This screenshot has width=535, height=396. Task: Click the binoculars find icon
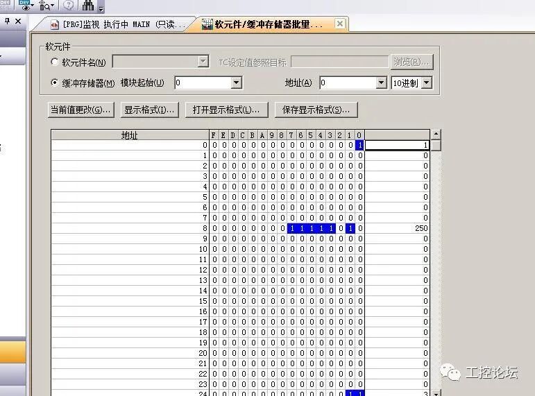[x=87, y=5]
